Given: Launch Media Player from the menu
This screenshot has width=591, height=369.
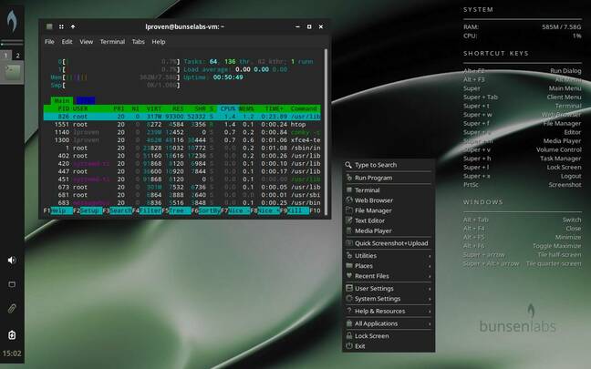Looking at the screenshot, I should pyautogui.click(x=372, y=231).
